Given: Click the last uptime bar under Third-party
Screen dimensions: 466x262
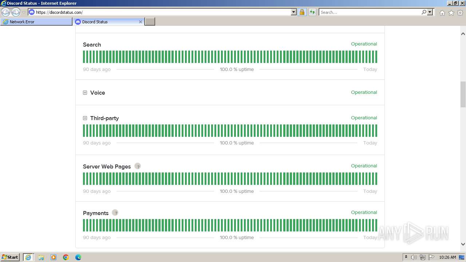Looking at the screenshot, I should coord(376,131).
